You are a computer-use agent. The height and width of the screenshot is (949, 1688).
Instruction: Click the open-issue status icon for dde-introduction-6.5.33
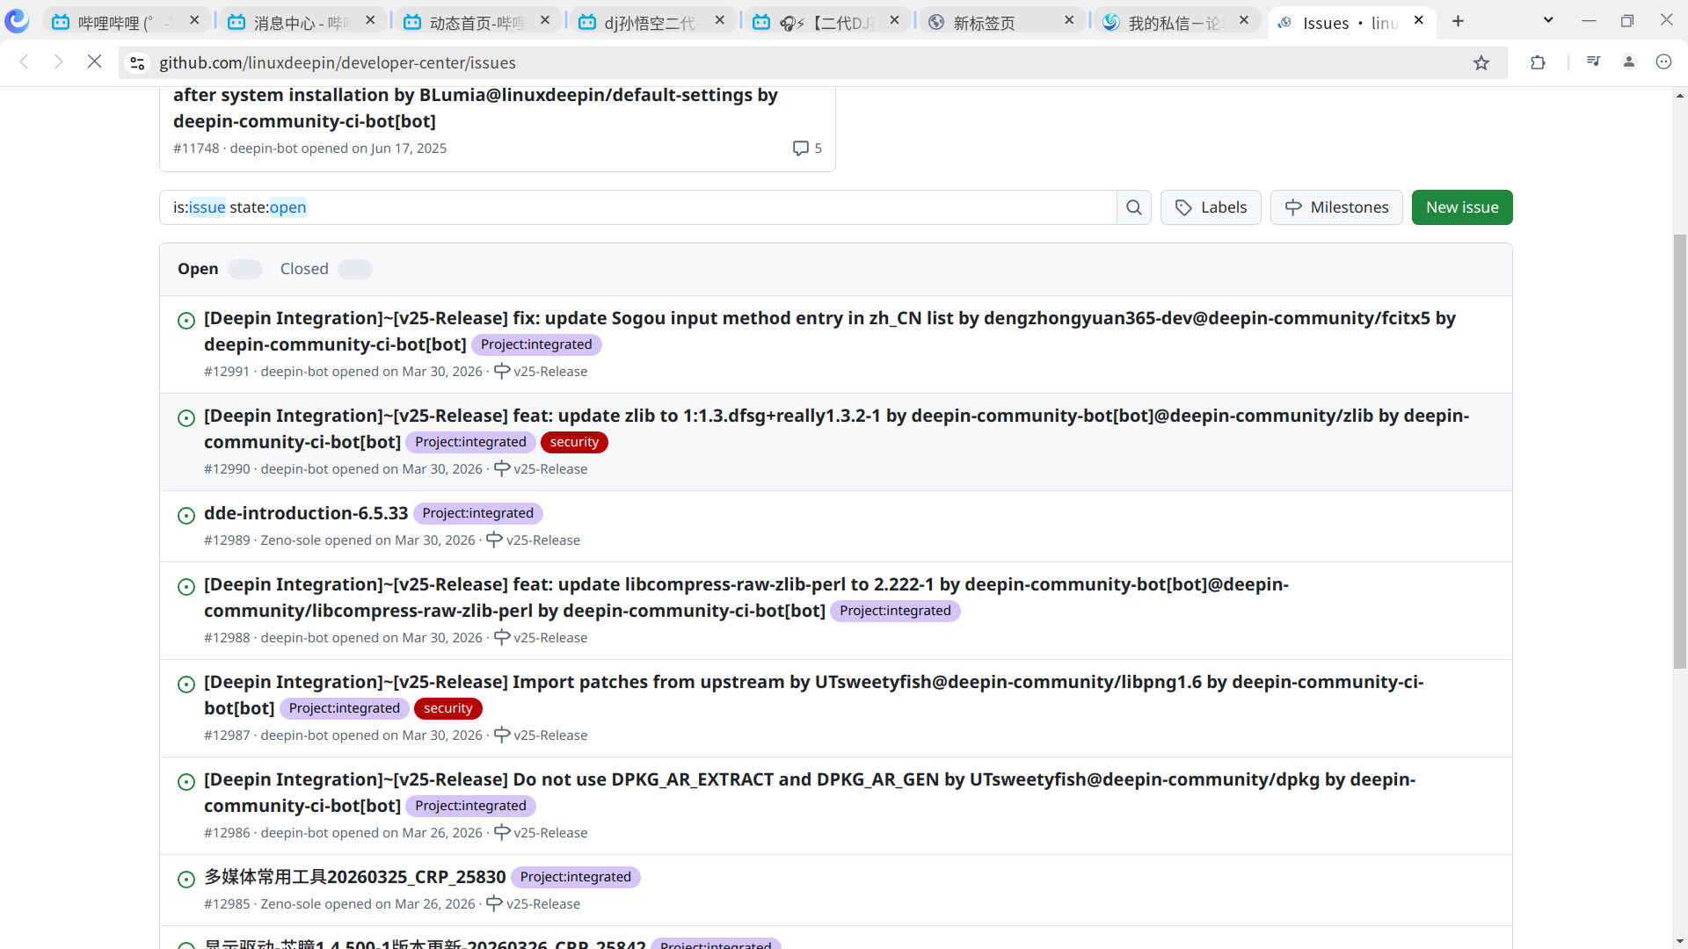click(186, 516)
